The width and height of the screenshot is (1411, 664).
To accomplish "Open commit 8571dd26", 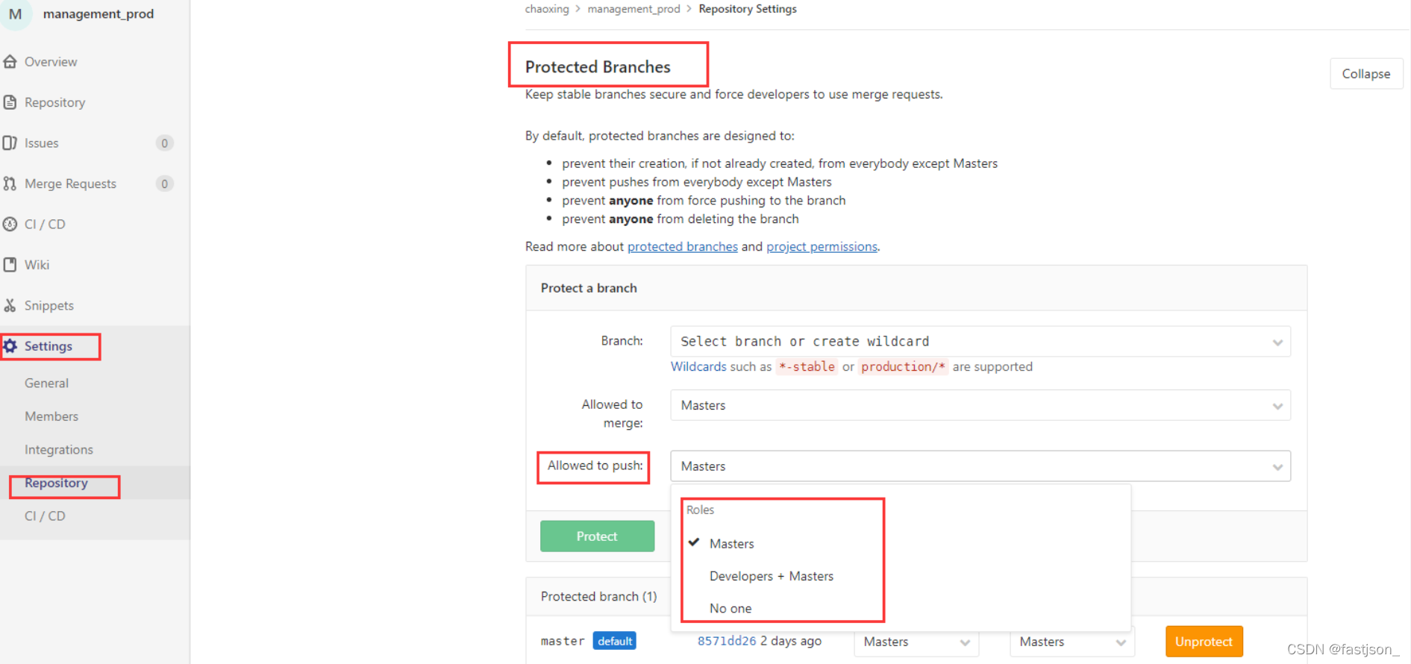I will (726, 640).
